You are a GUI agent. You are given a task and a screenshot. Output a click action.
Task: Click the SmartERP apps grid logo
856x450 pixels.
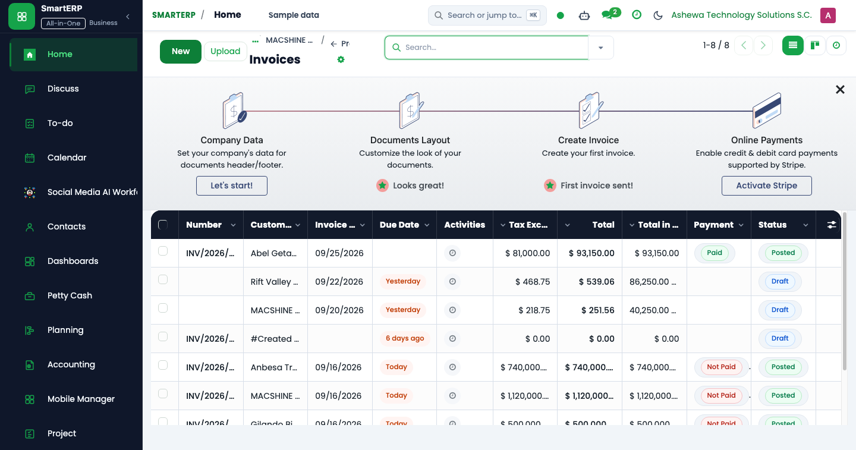click(22, 17)
